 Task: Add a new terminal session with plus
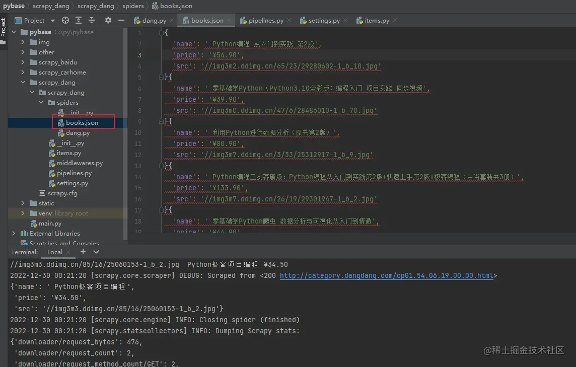(x=83, y=252)
